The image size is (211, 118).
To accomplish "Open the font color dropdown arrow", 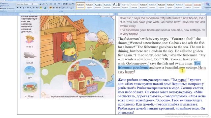I will coord(47,8).
